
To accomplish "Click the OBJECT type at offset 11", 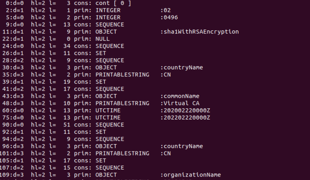I will click(106, 32).
